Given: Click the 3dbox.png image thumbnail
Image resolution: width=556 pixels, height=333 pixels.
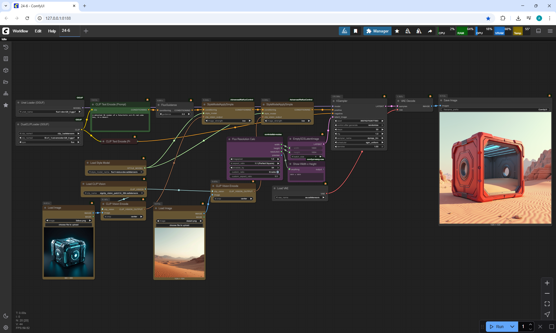Looking at the screenshot, I should (x=69, y=252).
